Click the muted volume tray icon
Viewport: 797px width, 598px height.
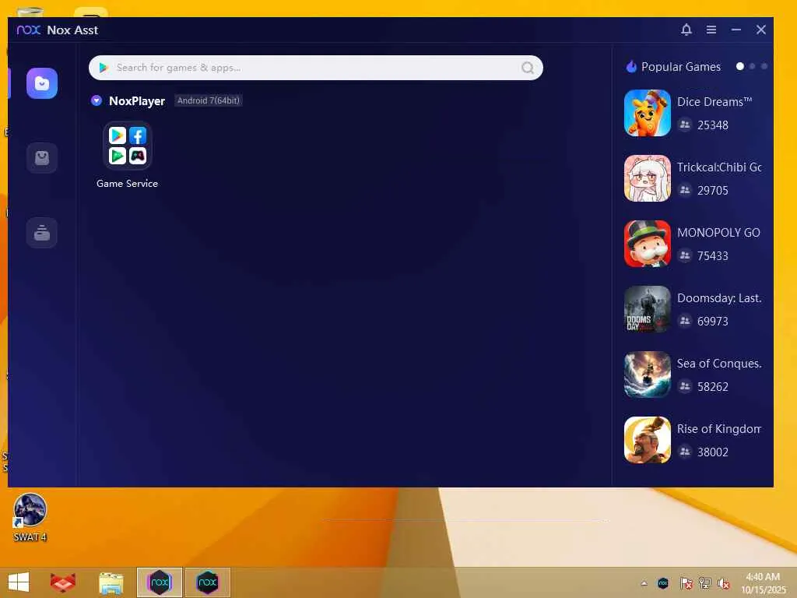point(724,583)
